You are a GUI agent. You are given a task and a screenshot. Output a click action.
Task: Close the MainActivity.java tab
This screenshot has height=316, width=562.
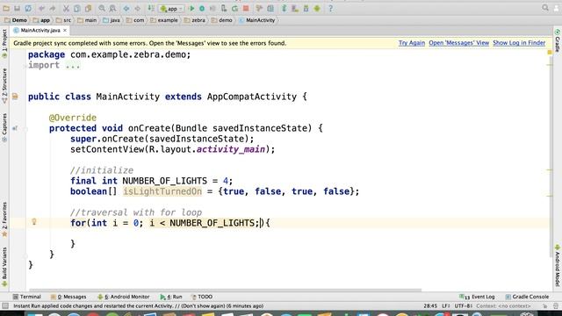point(65,31)
